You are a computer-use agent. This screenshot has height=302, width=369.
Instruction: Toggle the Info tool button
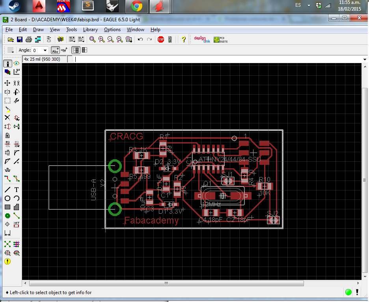tap(7, 63)
